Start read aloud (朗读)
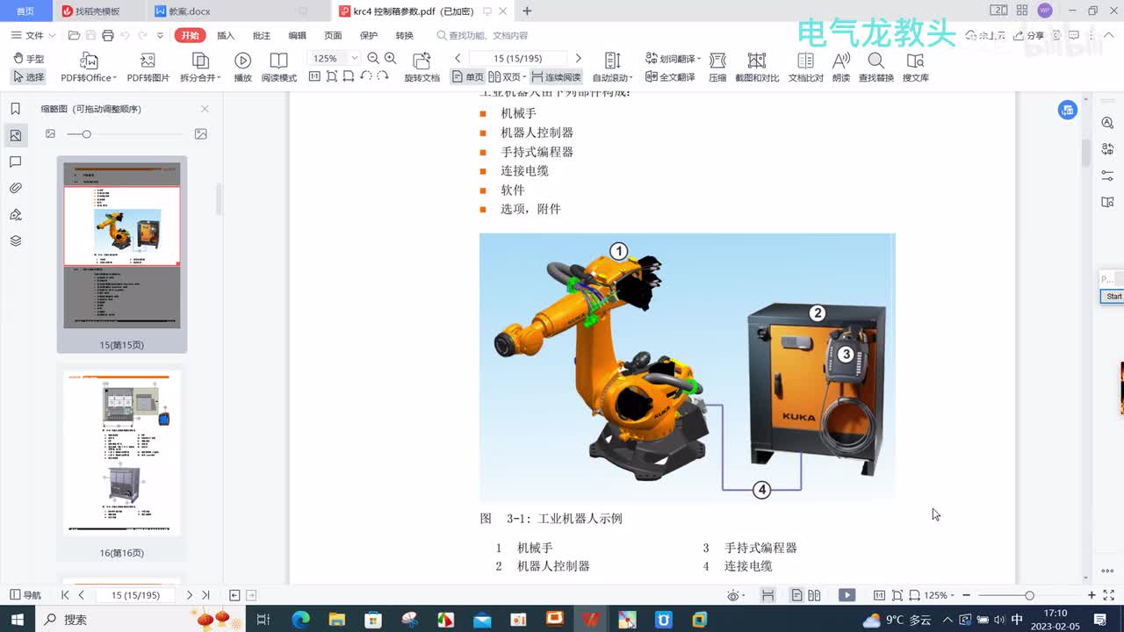Screen dimensions: 1124x632 point(841,68)
